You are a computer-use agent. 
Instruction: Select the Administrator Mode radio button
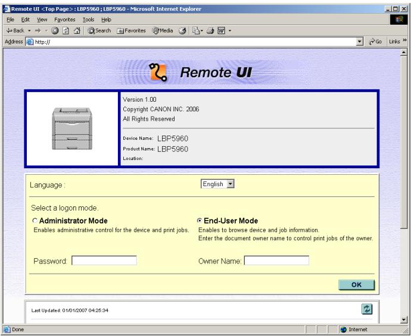[35, 221]
